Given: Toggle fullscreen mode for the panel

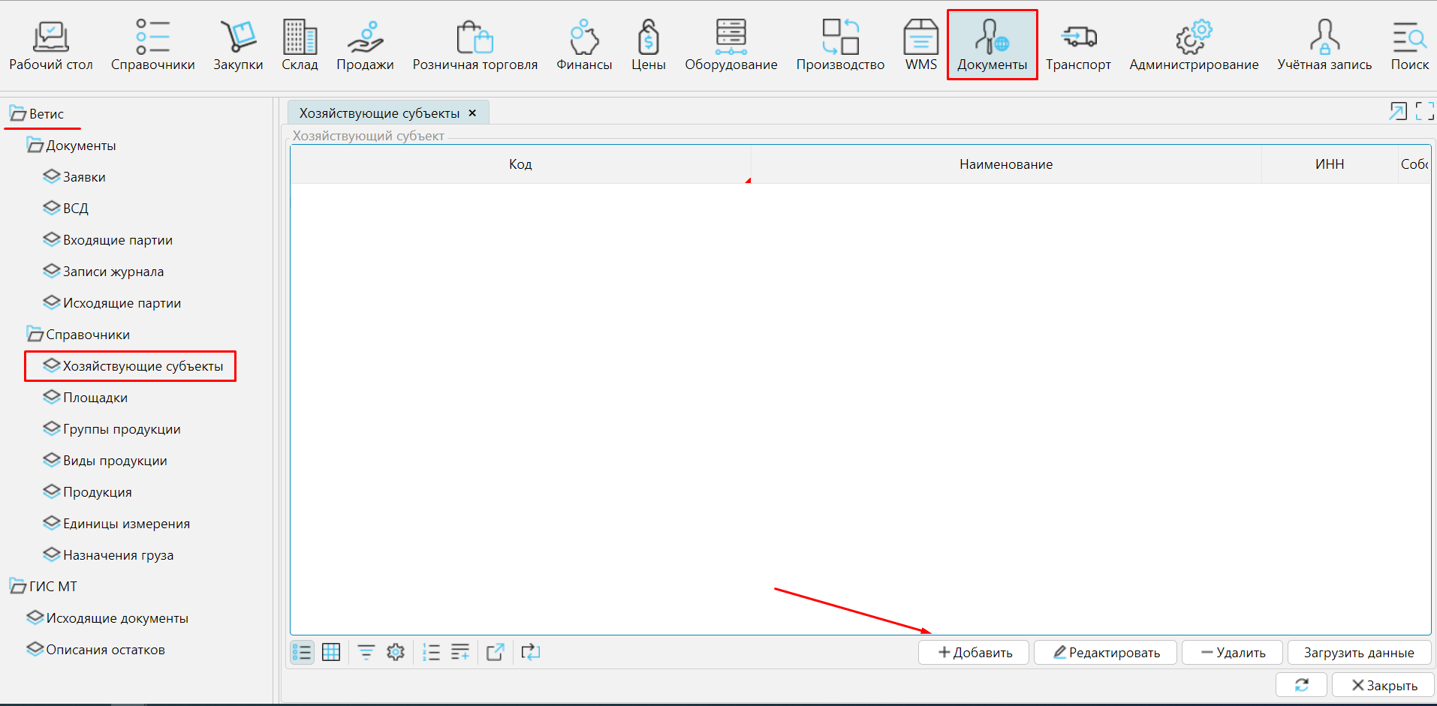Looking at the screenshot, I should click(x=1424, y=112).
